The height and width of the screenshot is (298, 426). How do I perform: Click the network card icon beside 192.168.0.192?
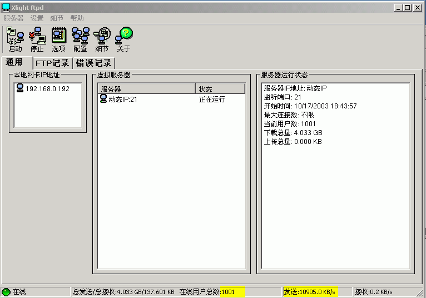pyautogui.click(x=20, y=88)
